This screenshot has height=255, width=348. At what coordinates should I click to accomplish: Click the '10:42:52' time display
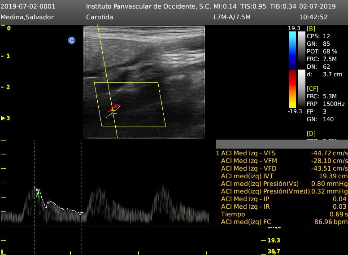313,17
